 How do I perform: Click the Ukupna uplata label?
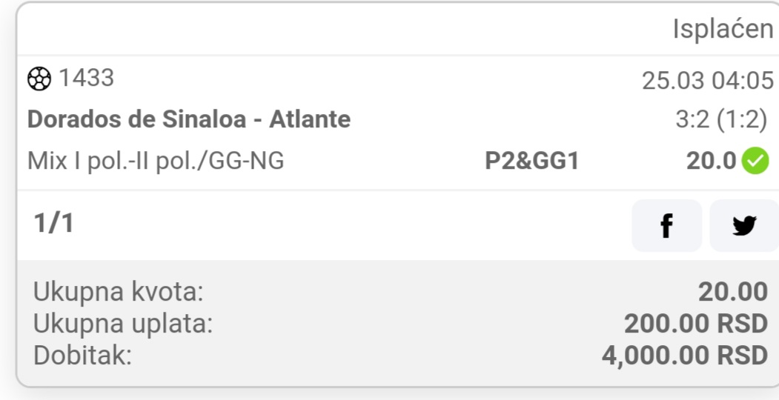point(123,324)
